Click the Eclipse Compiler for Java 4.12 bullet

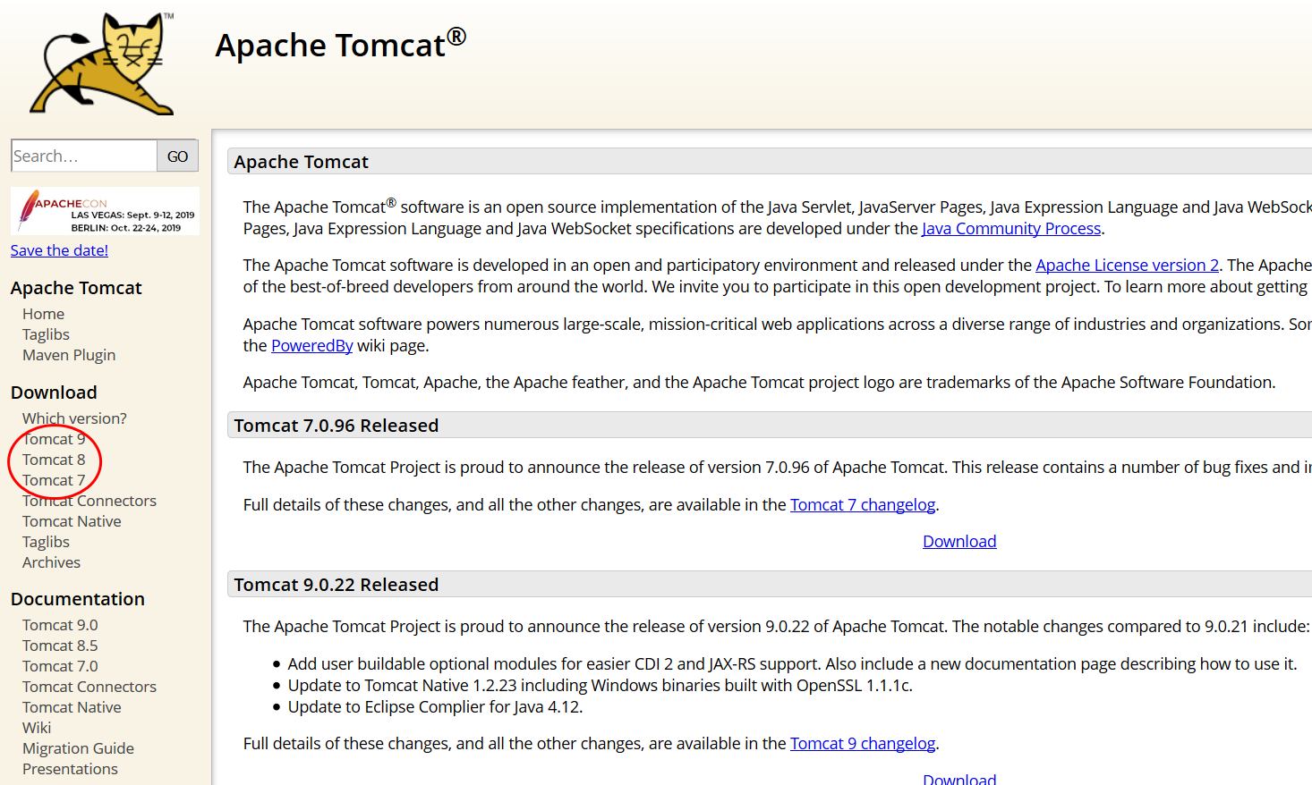pyautogui.click(x=435, y=707)
